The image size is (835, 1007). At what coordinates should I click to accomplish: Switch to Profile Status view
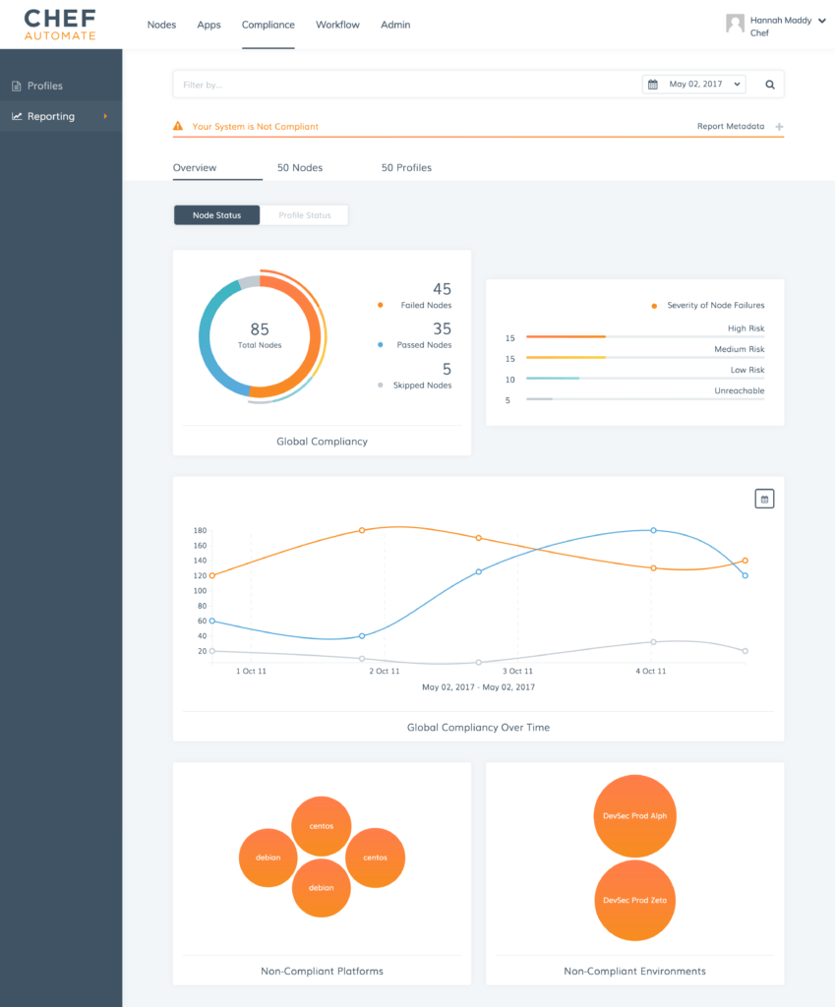[304, 215]
